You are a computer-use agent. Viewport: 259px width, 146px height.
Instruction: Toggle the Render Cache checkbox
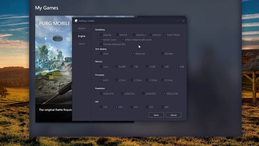tap(101, 40)
